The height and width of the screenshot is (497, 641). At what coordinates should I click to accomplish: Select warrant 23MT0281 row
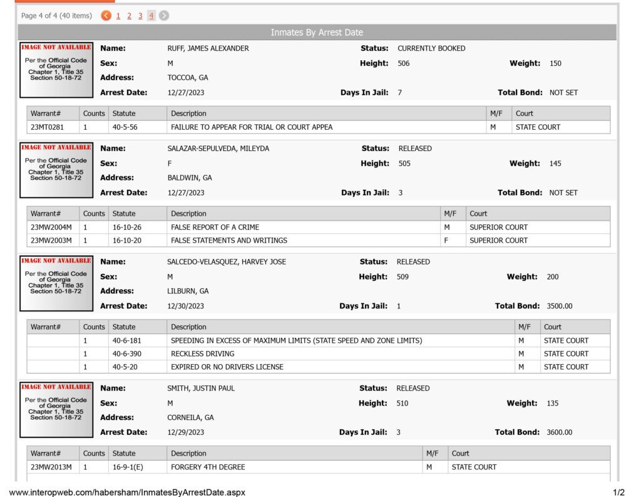pyautogui.click(x=319, y=127)
